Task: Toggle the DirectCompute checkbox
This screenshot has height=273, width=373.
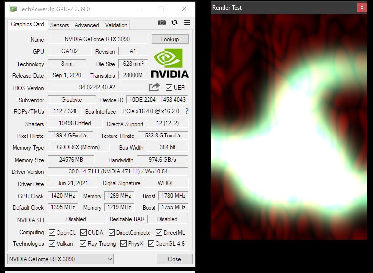Action: [112, 233]
